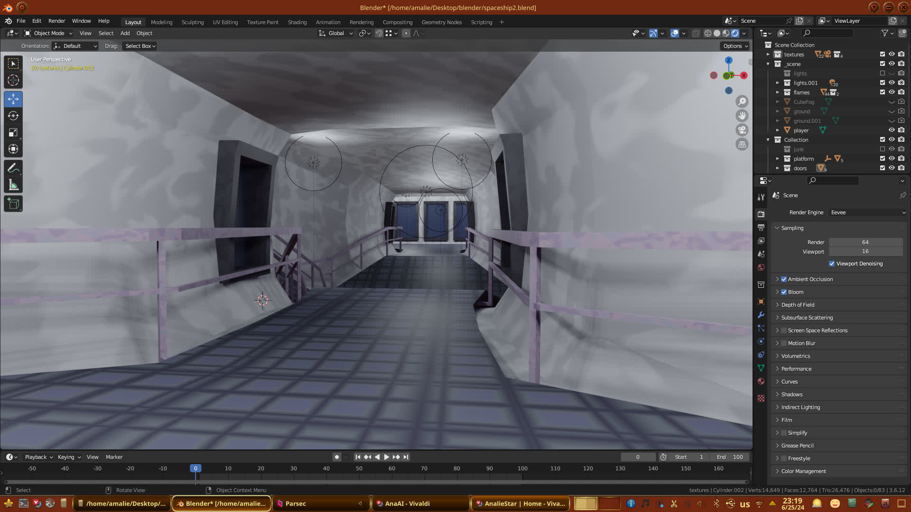The width and height of the screenshot is (911, 512).
Task: Switch to rendered viewport shading
Action: point(735,33)
